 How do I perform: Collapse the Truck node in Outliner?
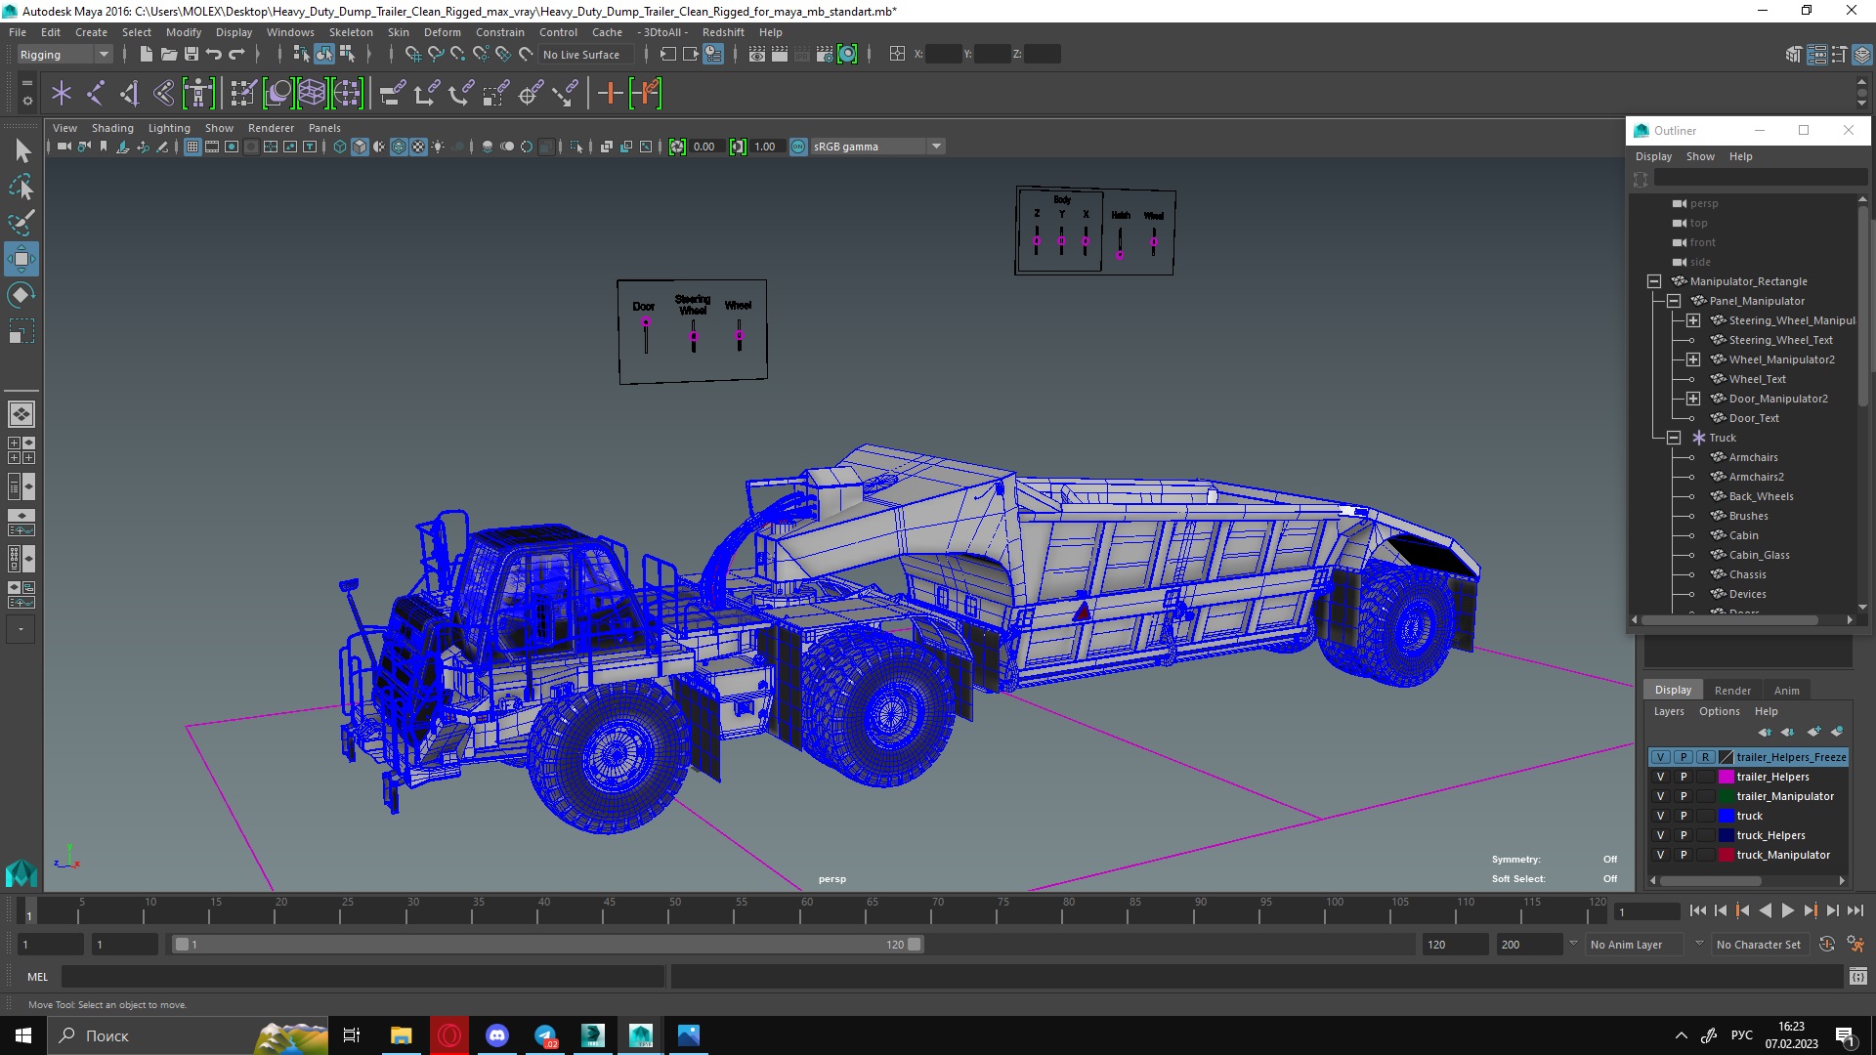pyautogui.click(x=1674, y=438)
